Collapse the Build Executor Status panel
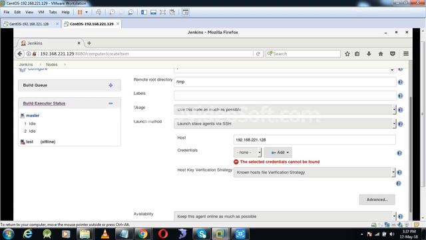 pos(110,103)
